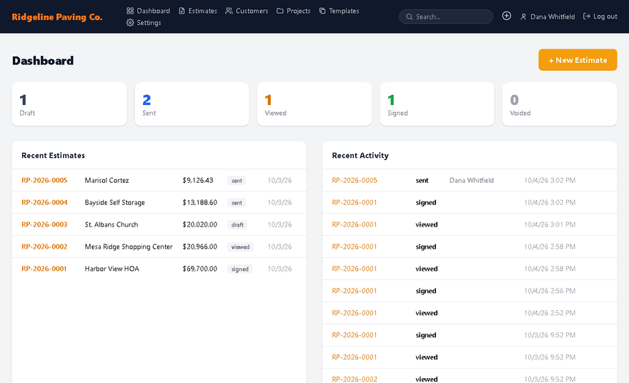The width and height of the screenshot is (629, 383).
Task: Open the Voided status count card
Action: [560, 104]
